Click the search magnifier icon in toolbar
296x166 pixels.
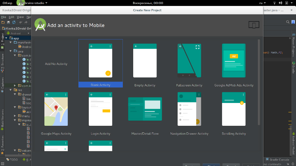(x=288, y=22)
